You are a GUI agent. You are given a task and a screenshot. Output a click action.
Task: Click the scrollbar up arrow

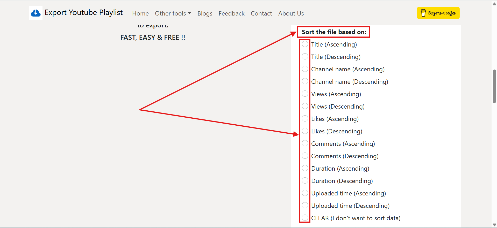(494, 4)
